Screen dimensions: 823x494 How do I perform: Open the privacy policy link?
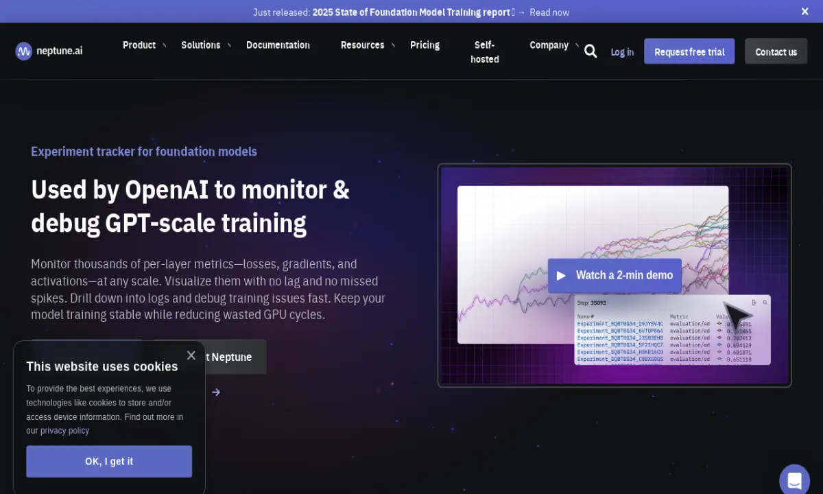[x=64, y=430]
